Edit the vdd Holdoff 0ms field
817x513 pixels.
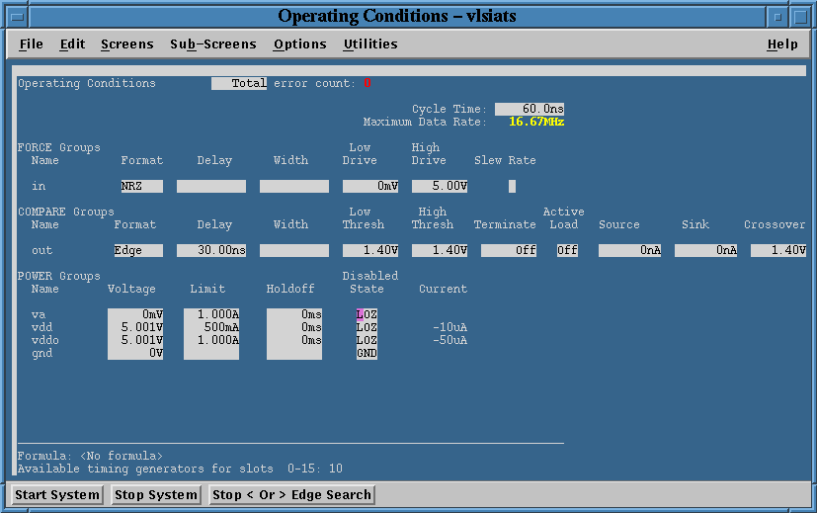click(x=294, y=327)
